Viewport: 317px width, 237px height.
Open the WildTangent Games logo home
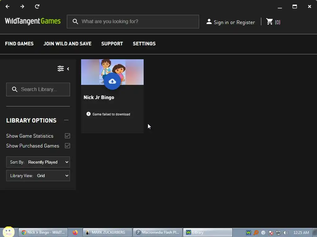(x=33, y=21)
